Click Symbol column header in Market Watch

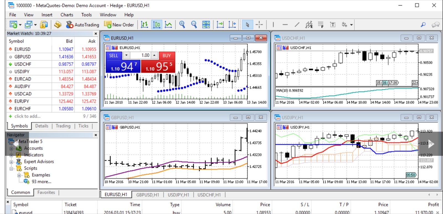point(16,41)
